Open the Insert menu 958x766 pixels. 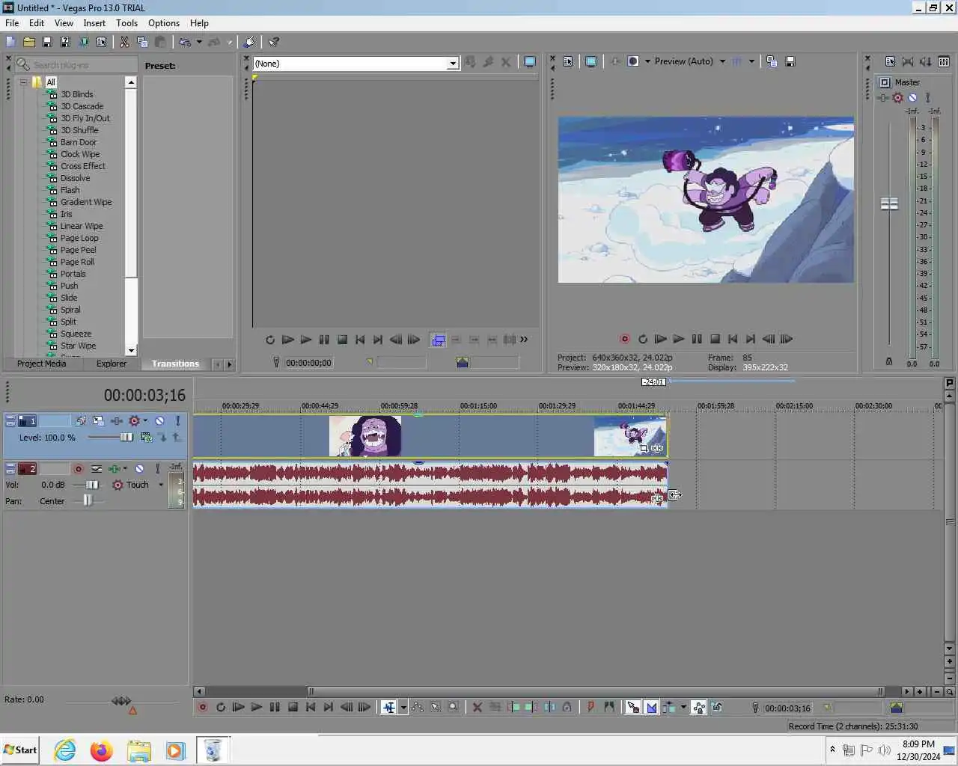coord(94,23)
